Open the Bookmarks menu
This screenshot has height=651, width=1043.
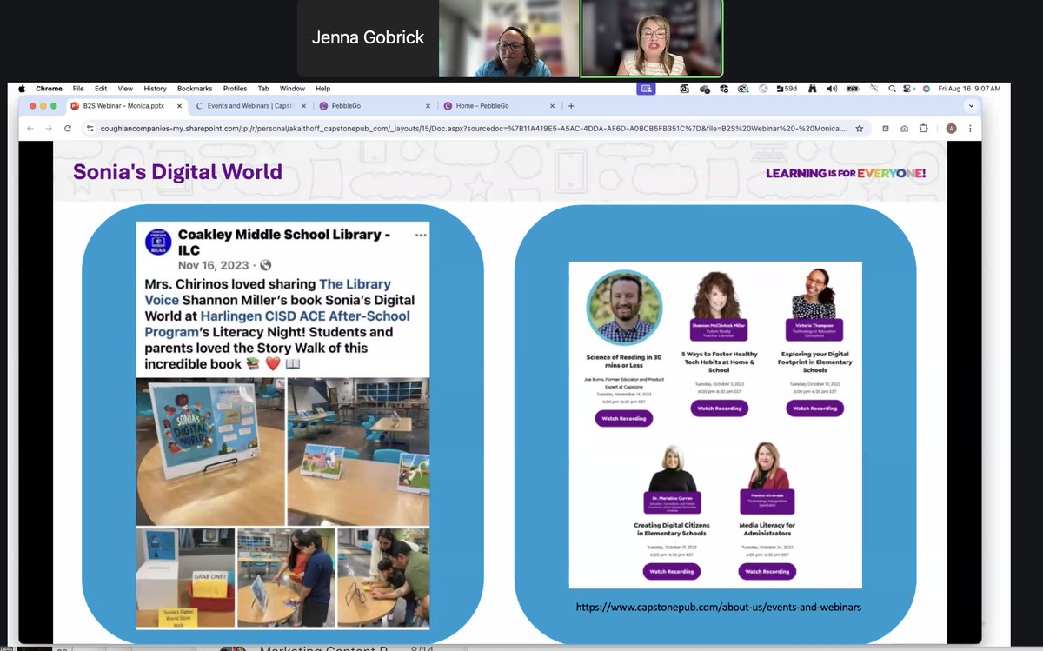[x=195, y=89]
